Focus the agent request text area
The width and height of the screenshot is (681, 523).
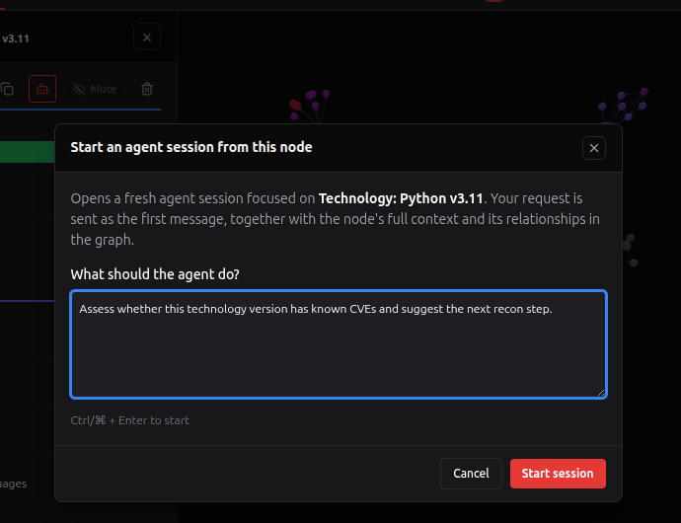[339, 343]
